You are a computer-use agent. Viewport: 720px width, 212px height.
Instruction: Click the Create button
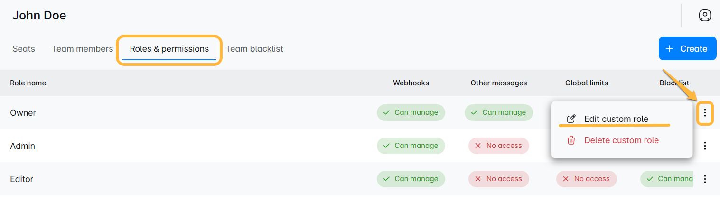pos(687,49)
